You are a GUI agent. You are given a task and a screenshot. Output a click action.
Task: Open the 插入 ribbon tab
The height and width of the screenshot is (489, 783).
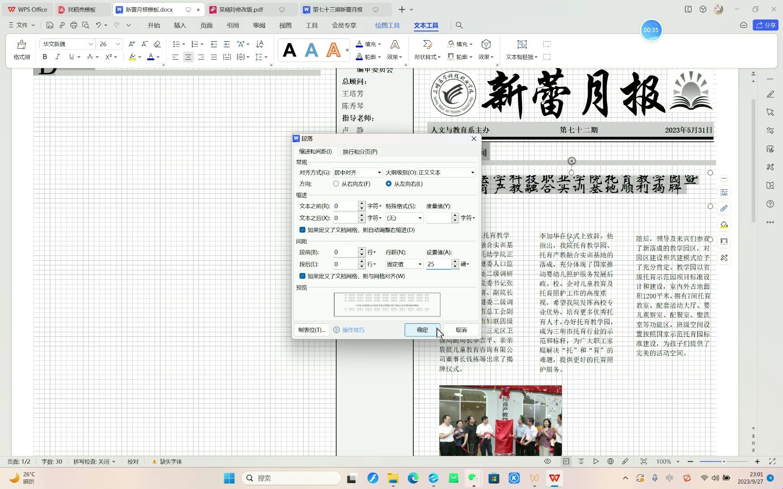click(x=180, y=25)
